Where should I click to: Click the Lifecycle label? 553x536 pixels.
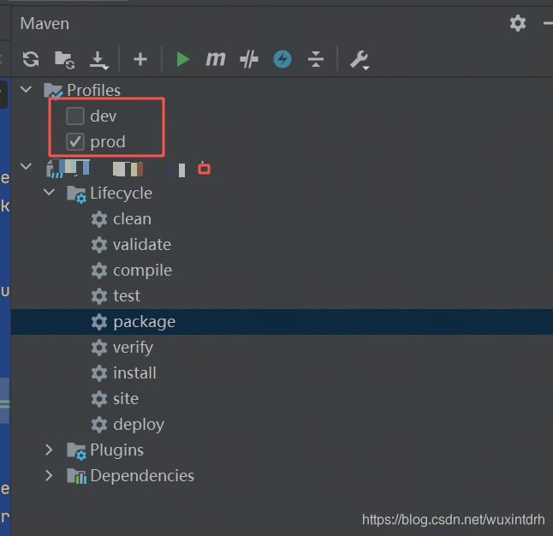point(122,194)
